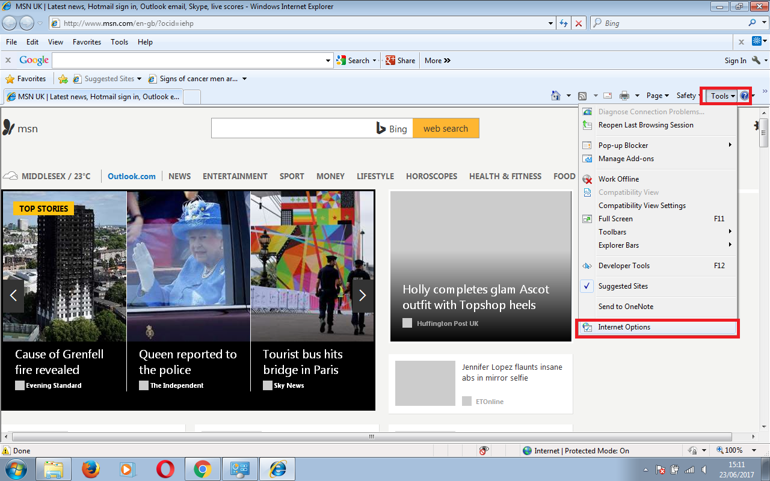
Task: Open the ENTERTAINMENT navigation link
Action: tap(235, 176)
